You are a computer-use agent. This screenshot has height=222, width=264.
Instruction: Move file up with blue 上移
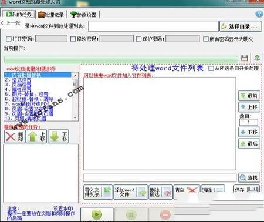tap(249, 107)
